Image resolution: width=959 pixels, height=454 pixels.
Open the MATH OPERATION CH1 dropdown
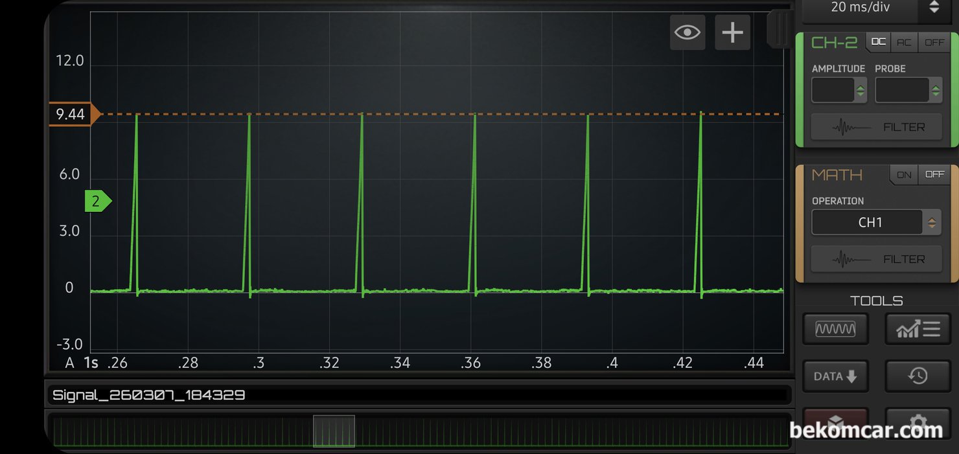click(875, 222)
